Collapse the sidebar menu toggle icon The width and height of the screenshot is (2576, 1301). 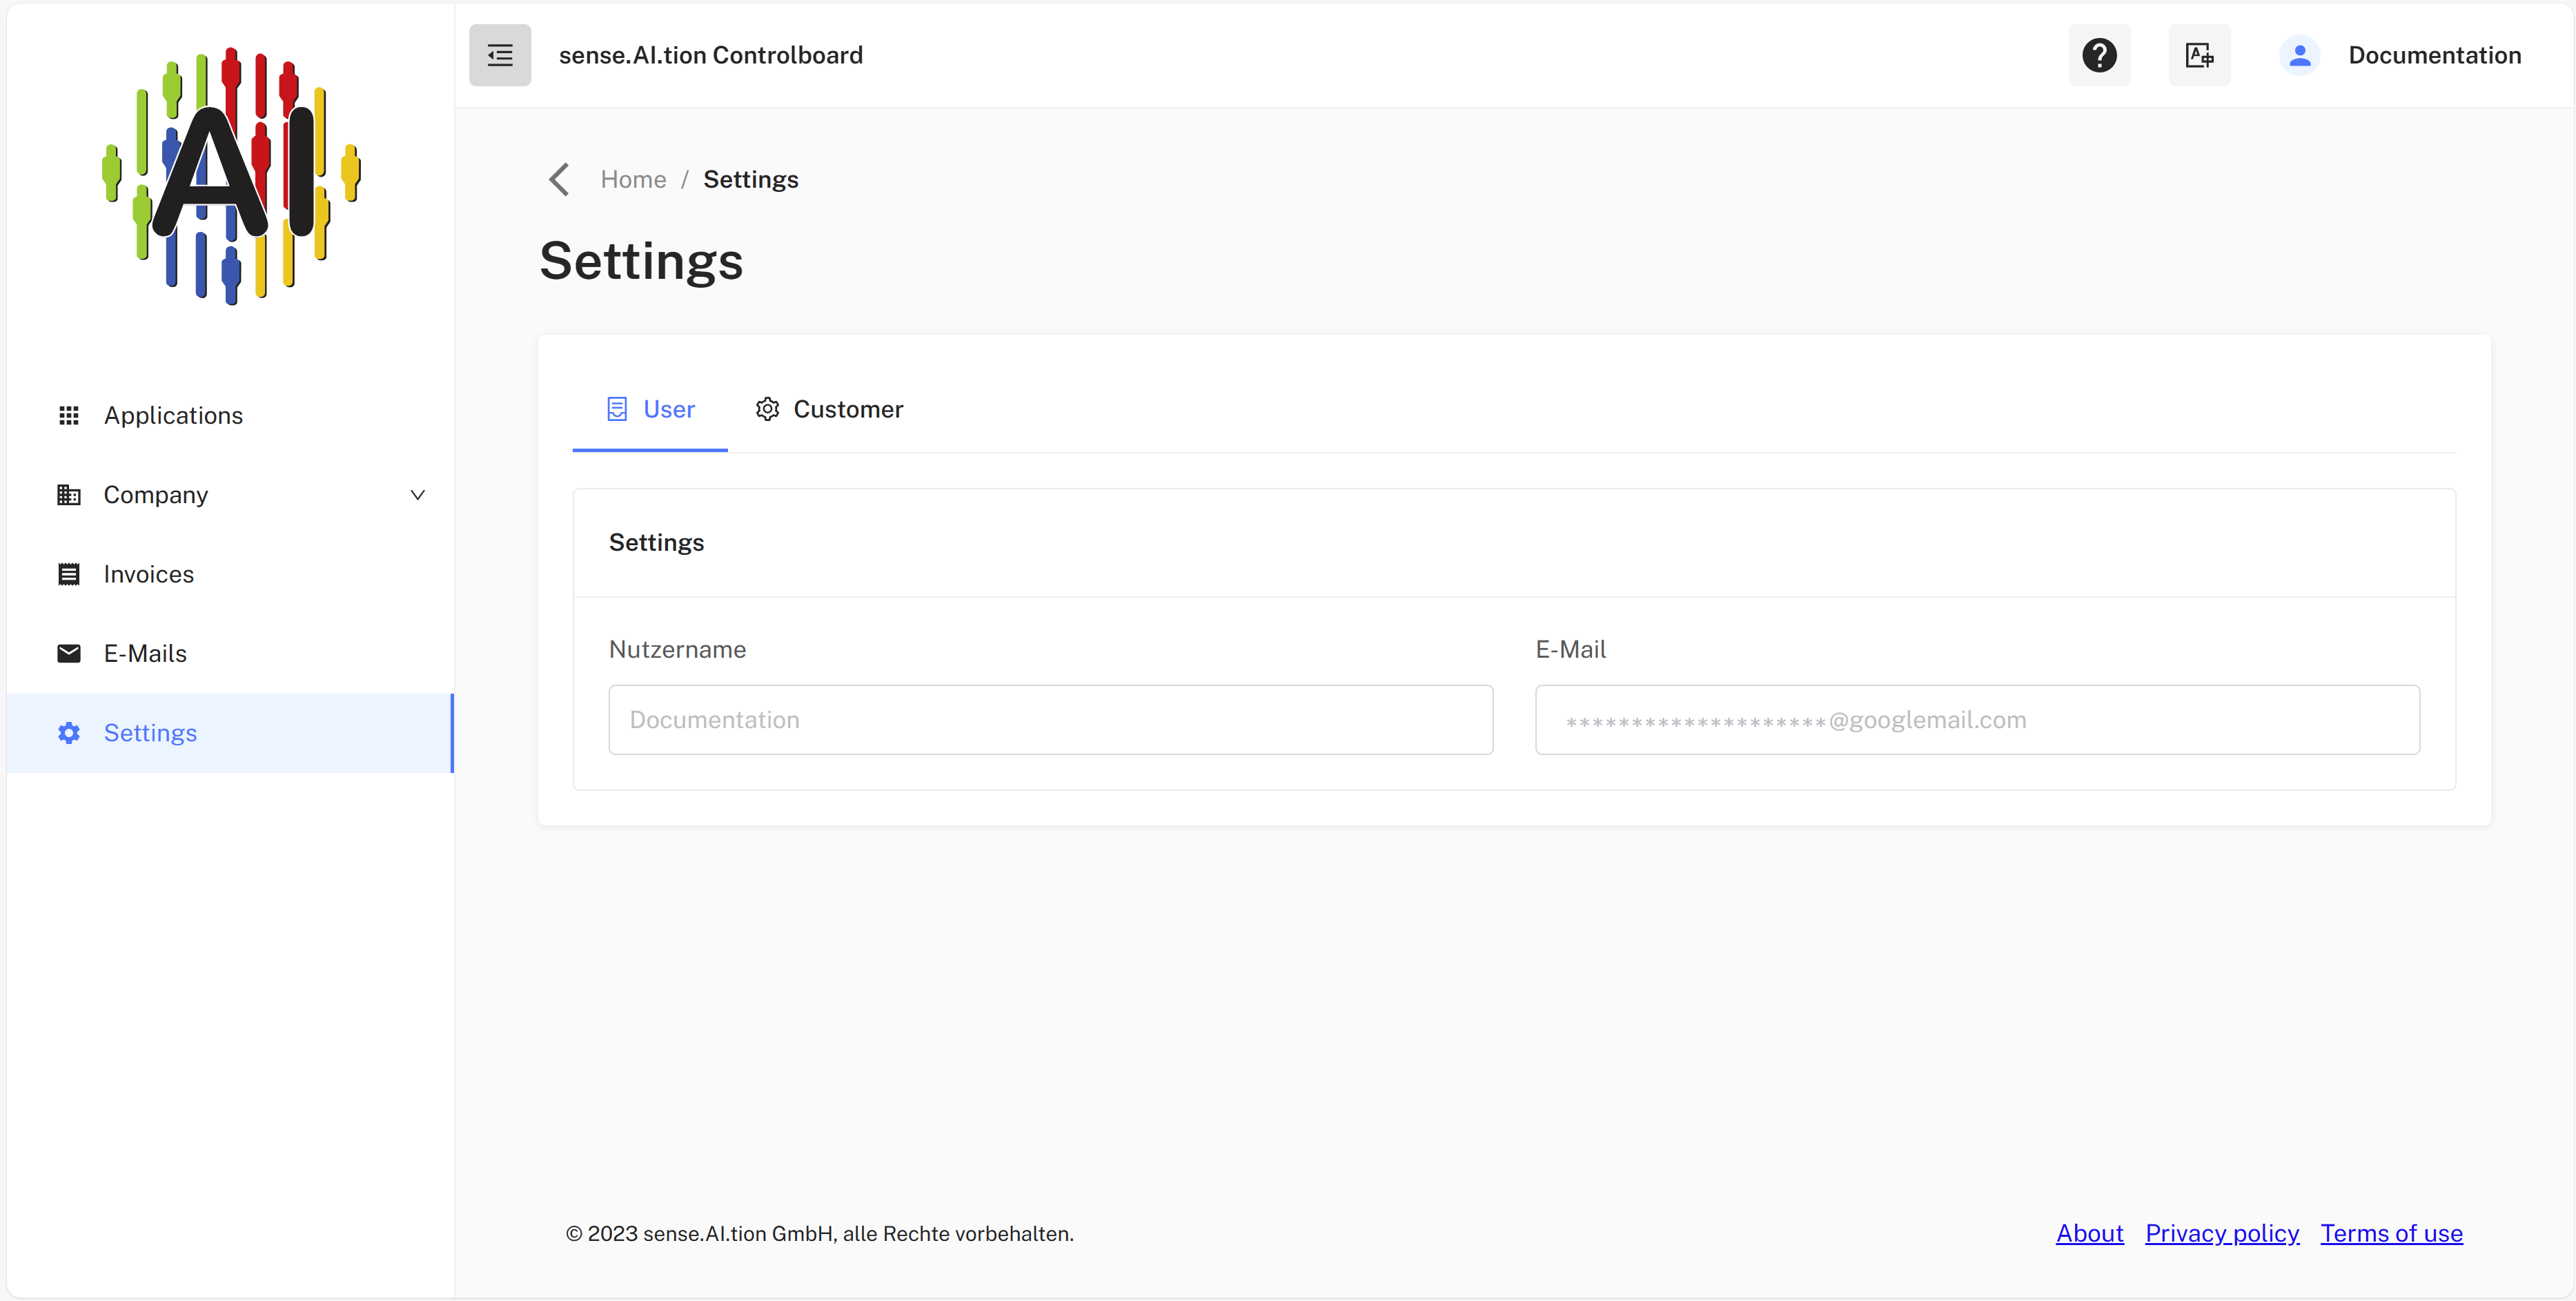[x=500, y=55]
